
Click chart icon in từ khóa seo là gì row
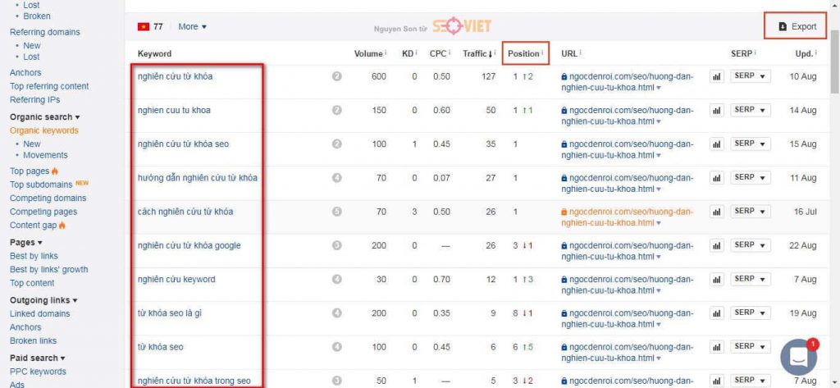pyautogui.click(x=715, y=313)
